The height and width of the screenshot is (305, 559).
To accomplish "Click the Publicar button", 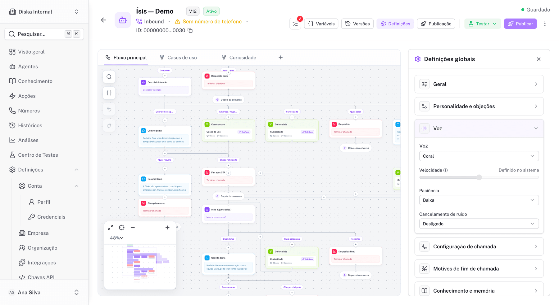I will point(520,24).
